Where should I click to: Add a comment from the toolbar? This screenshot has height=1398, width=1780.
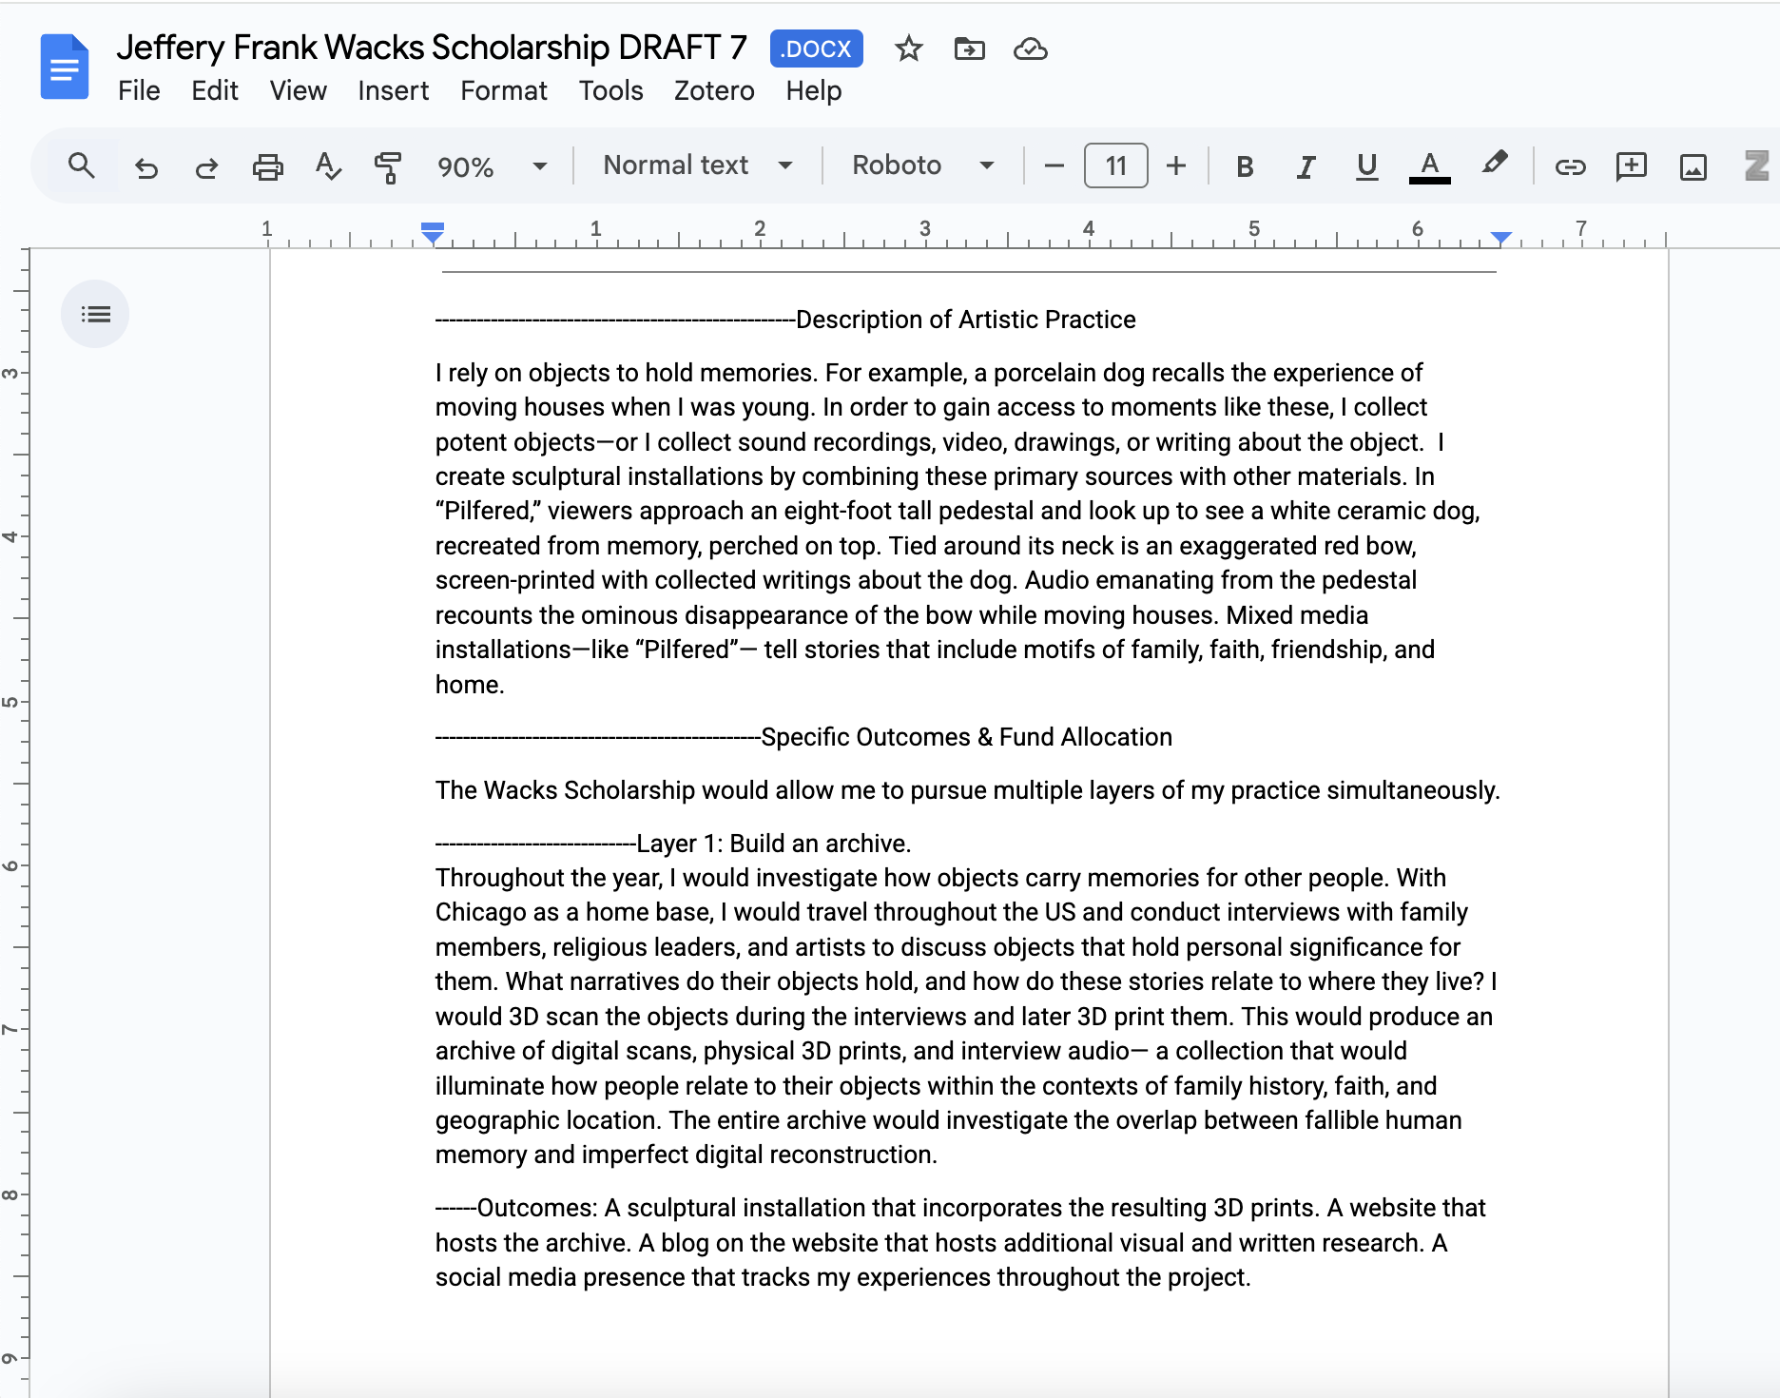(1631, 167)
